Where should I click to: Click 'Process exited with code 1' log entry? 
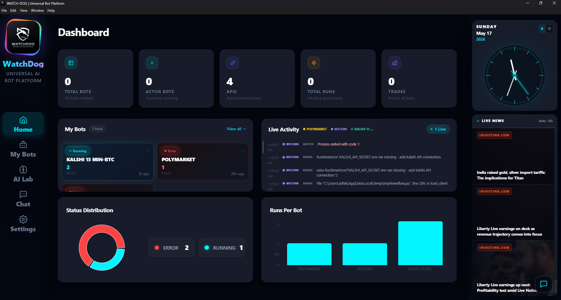tap(338, 144)
